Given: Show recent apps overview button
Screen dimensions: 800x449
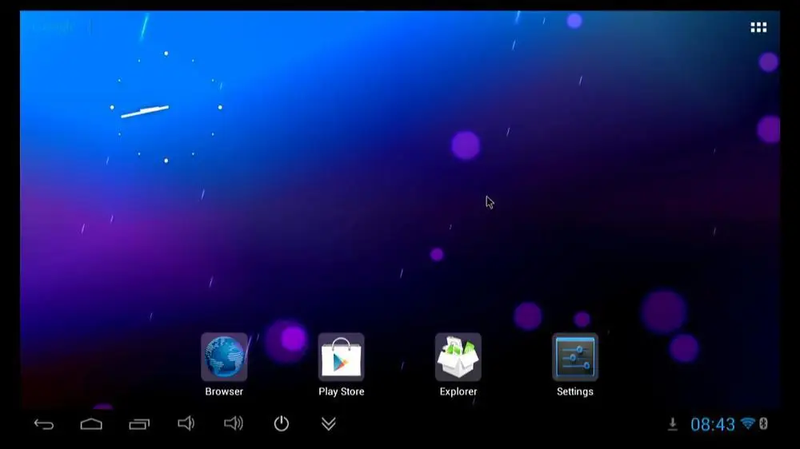Looking at the screenshot, I should [x=139, y=424].
